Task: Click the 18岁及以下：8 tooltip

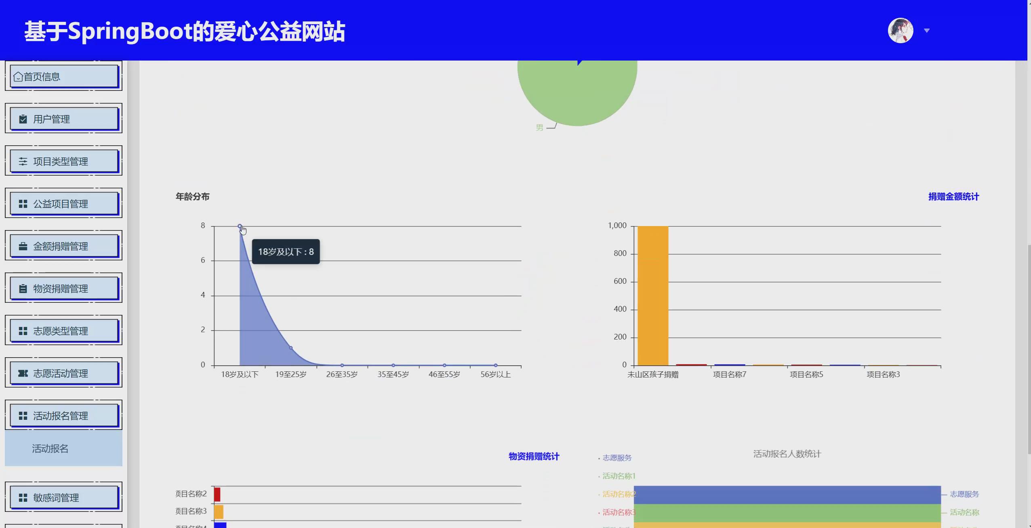Action: point(286,251)
